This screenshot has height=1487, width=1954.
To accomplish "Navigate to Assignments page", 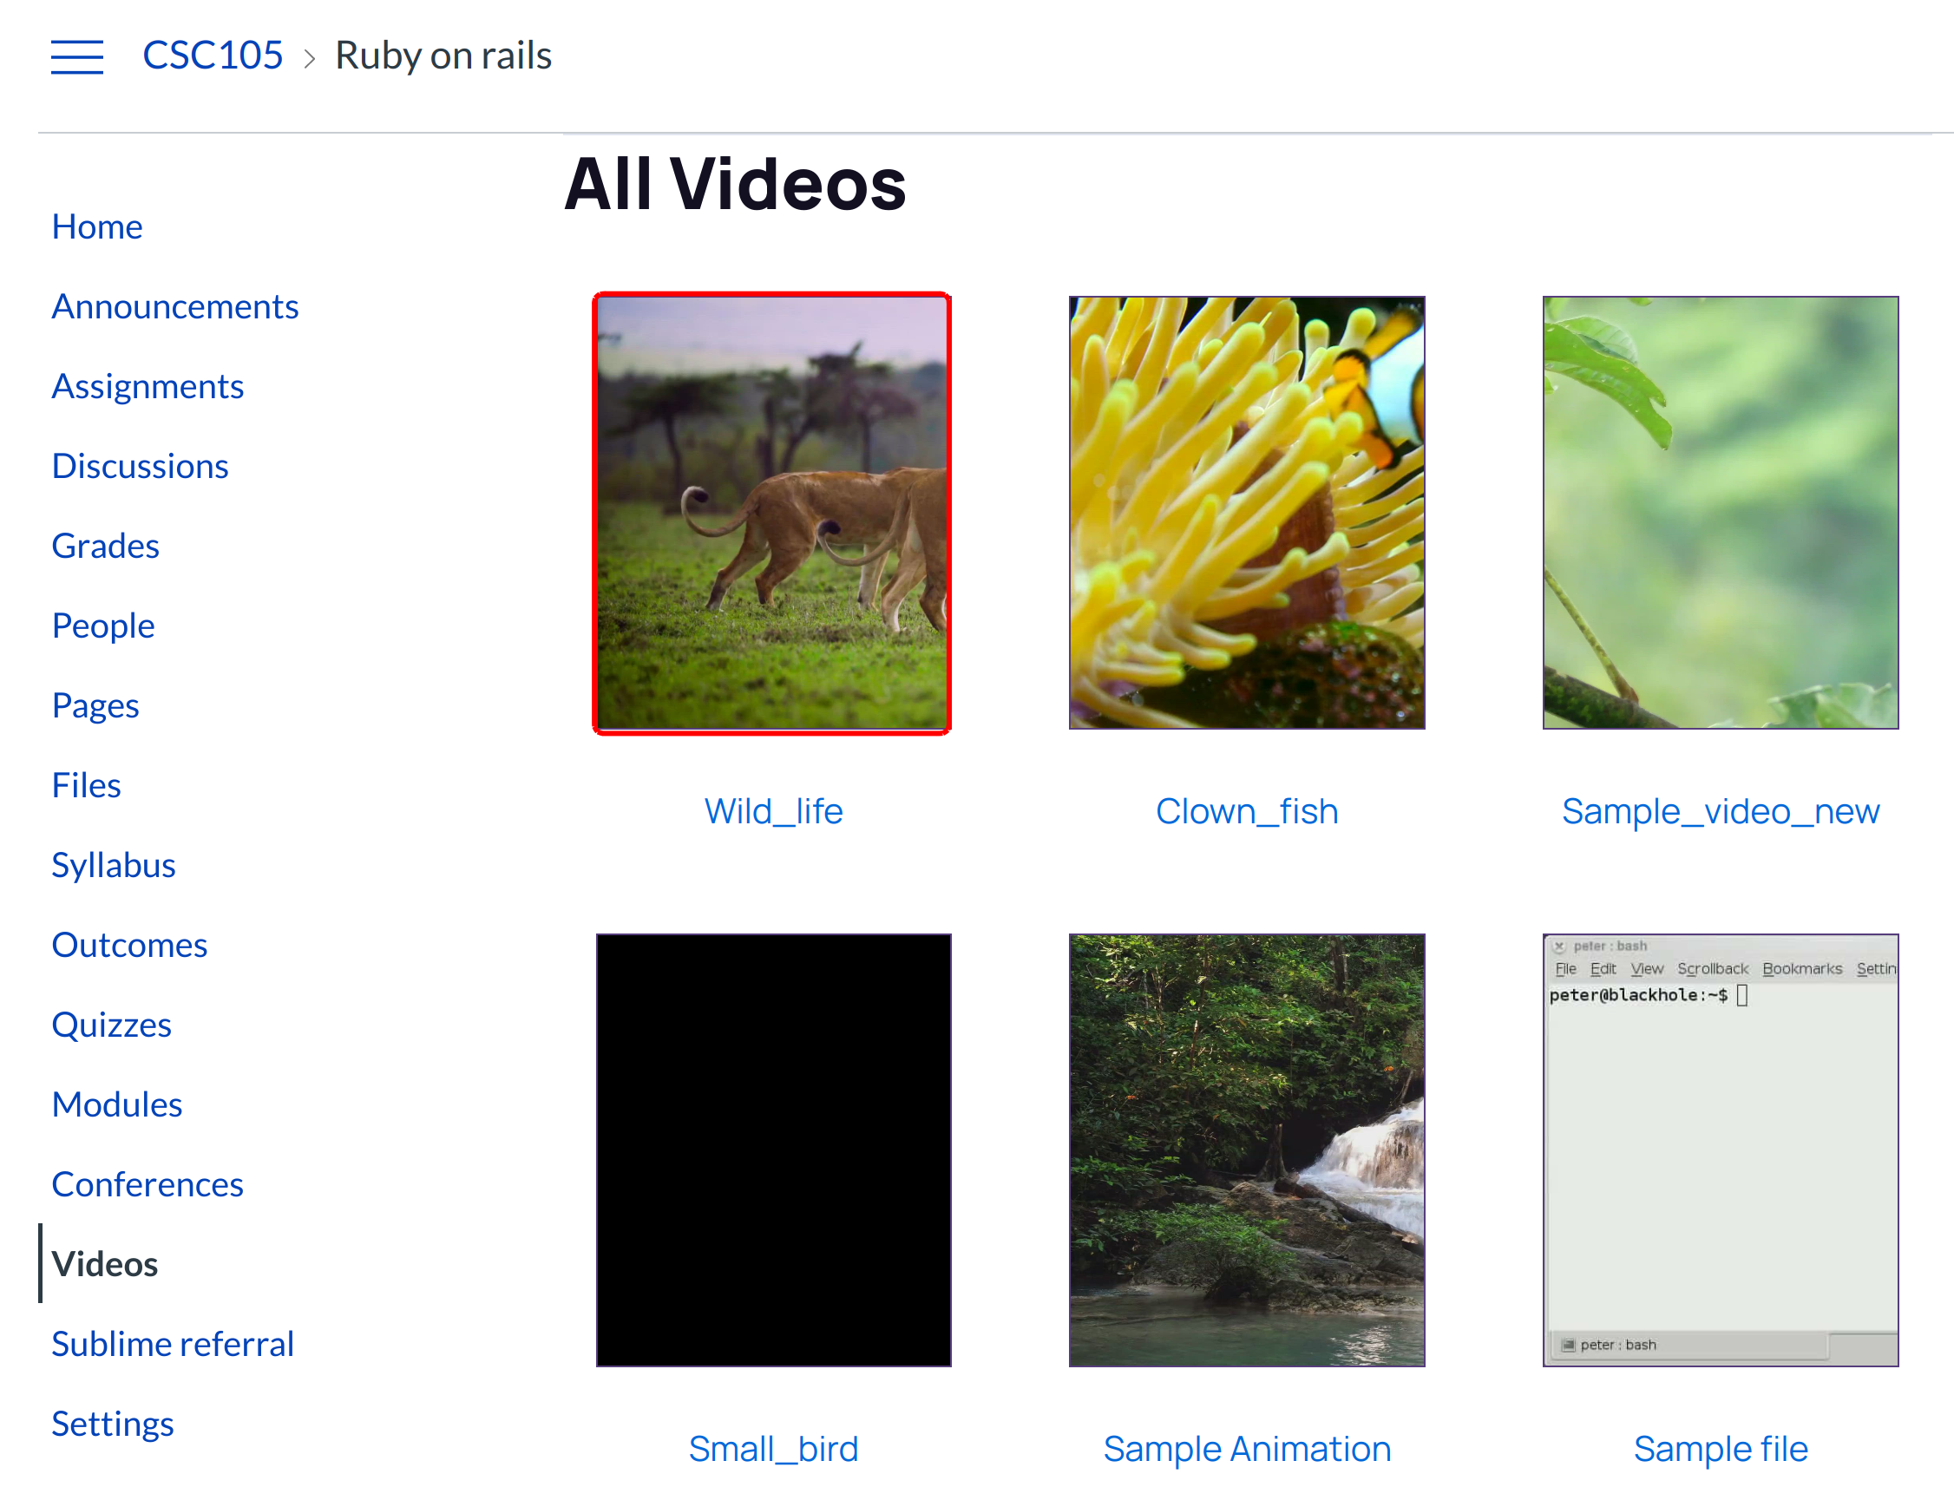I will point(147,386).
